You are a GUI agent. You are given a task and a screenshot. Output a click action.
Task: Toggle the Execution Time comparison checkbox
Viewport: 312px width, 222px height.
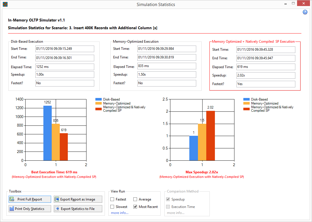(x=168, y=207)
